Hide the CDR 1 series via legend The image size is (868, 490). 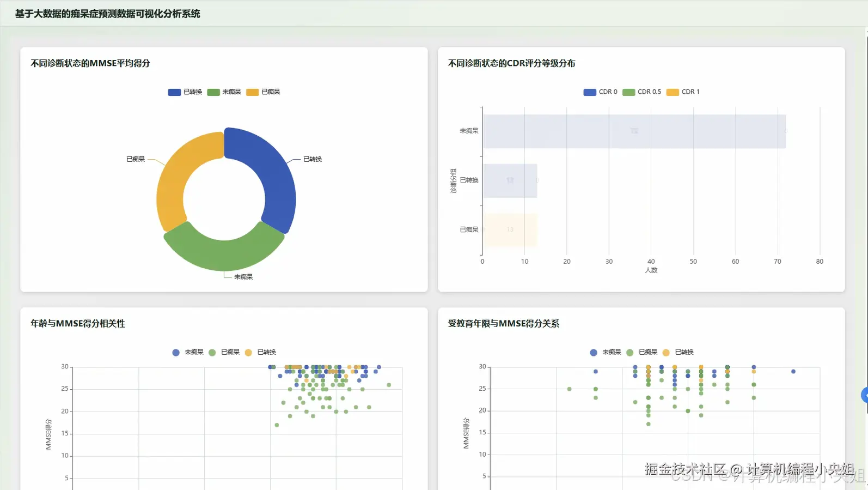683,92
